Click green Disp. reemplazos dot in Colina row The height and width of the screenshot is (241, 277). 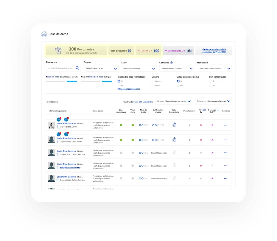click(x=121, y=125)
